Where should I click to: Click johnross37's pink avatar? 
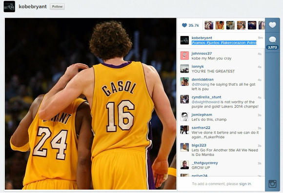pyautogui.click(x=184, y=56)
